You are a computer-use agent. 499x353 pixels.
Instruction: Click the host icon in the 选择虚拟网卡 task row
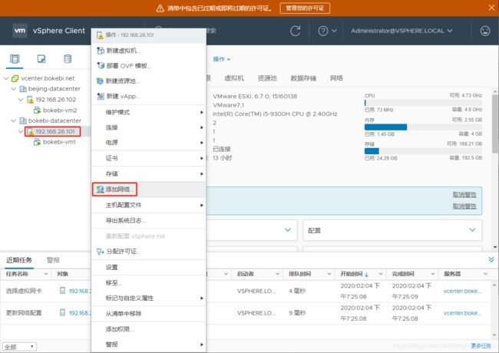(x=63, y=291)
